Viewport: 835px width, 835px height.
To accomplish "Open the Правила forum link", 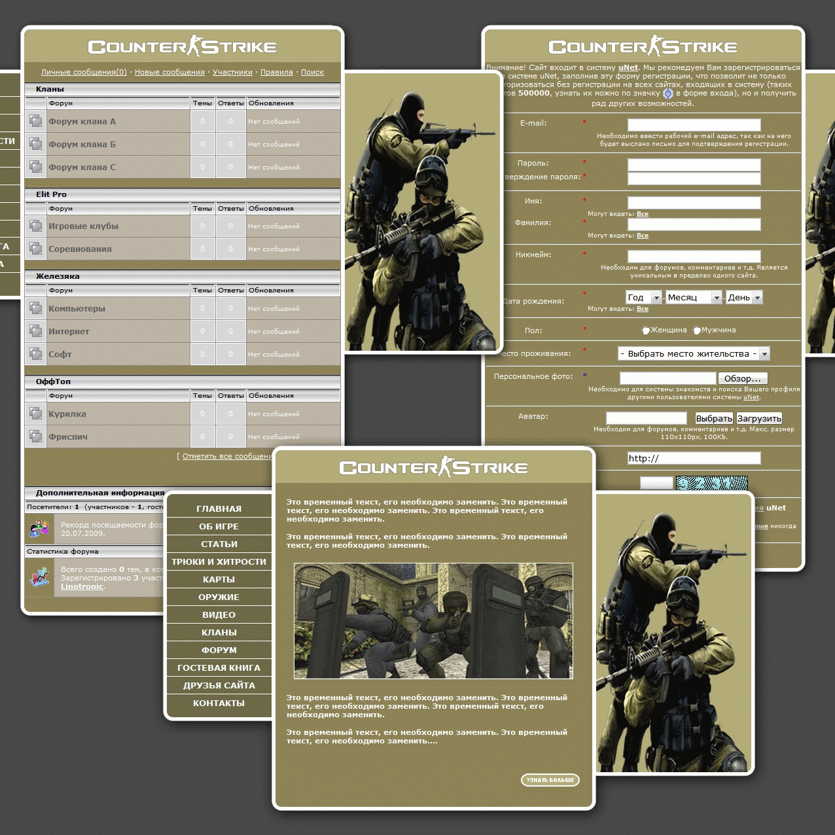I will pyautogui.click(x=277, y=72).
